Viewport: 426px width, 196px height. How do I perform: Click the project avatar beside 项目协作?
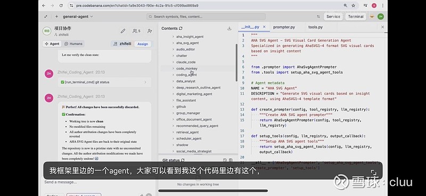click(x=47, y=31)
